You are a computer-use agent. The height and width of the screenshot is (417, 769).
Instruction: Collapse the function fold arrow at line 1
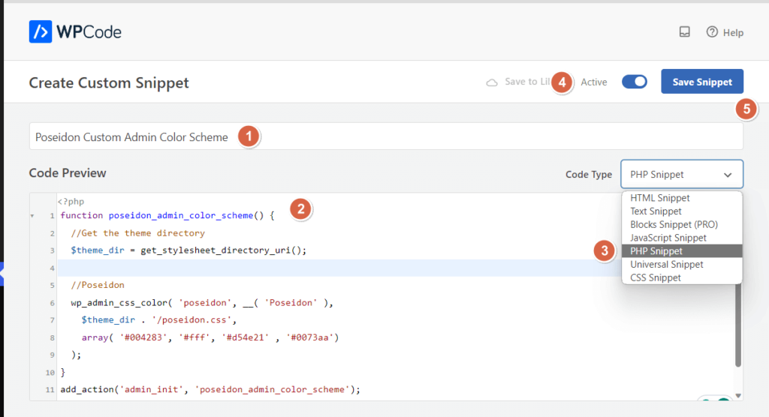coord(32,215)
